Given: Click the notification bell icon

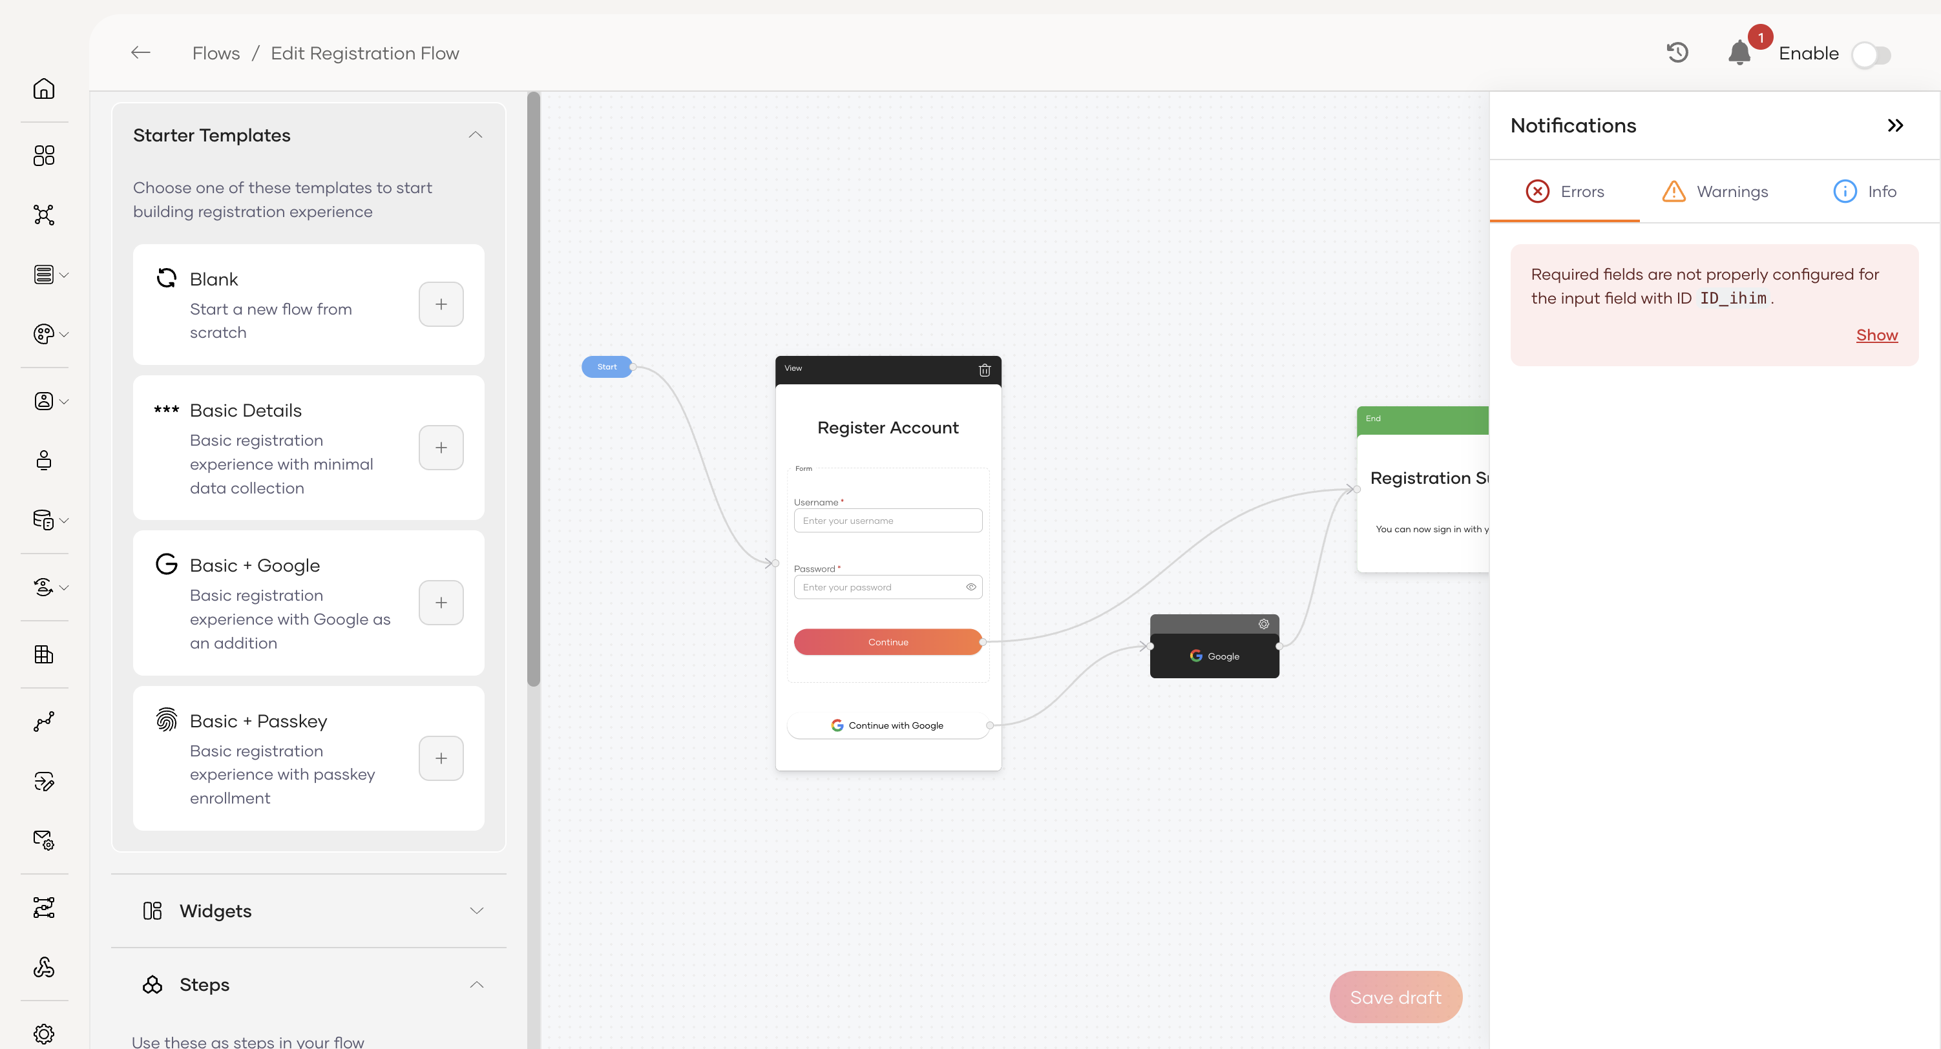Looking at the screenshot, I should coord(1739,54).
